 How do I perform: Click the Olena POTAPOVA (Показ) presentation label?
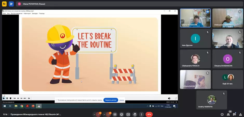click(x=34, y=4)
